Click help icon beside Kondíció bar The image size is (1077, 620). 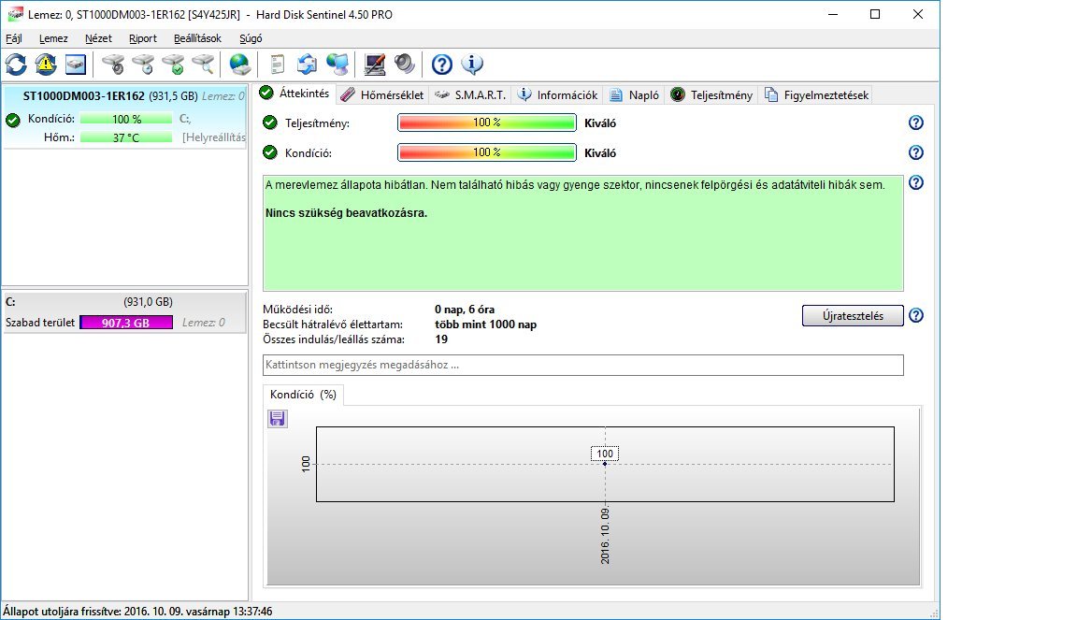click(x=915, y=152)
